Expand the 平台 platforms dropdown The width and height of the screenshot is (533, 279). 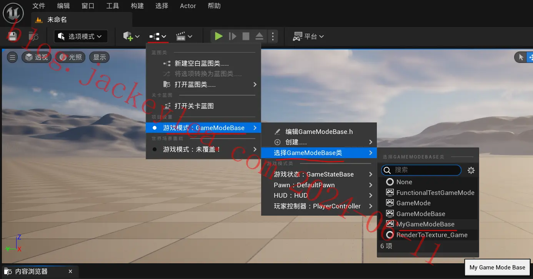pos(308,36)
